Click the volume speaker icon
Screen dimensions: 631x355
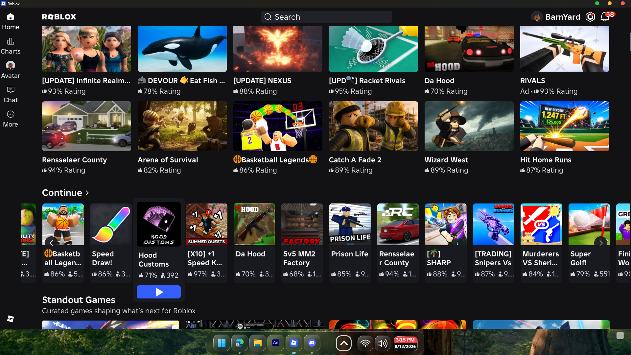pos(382,343)
